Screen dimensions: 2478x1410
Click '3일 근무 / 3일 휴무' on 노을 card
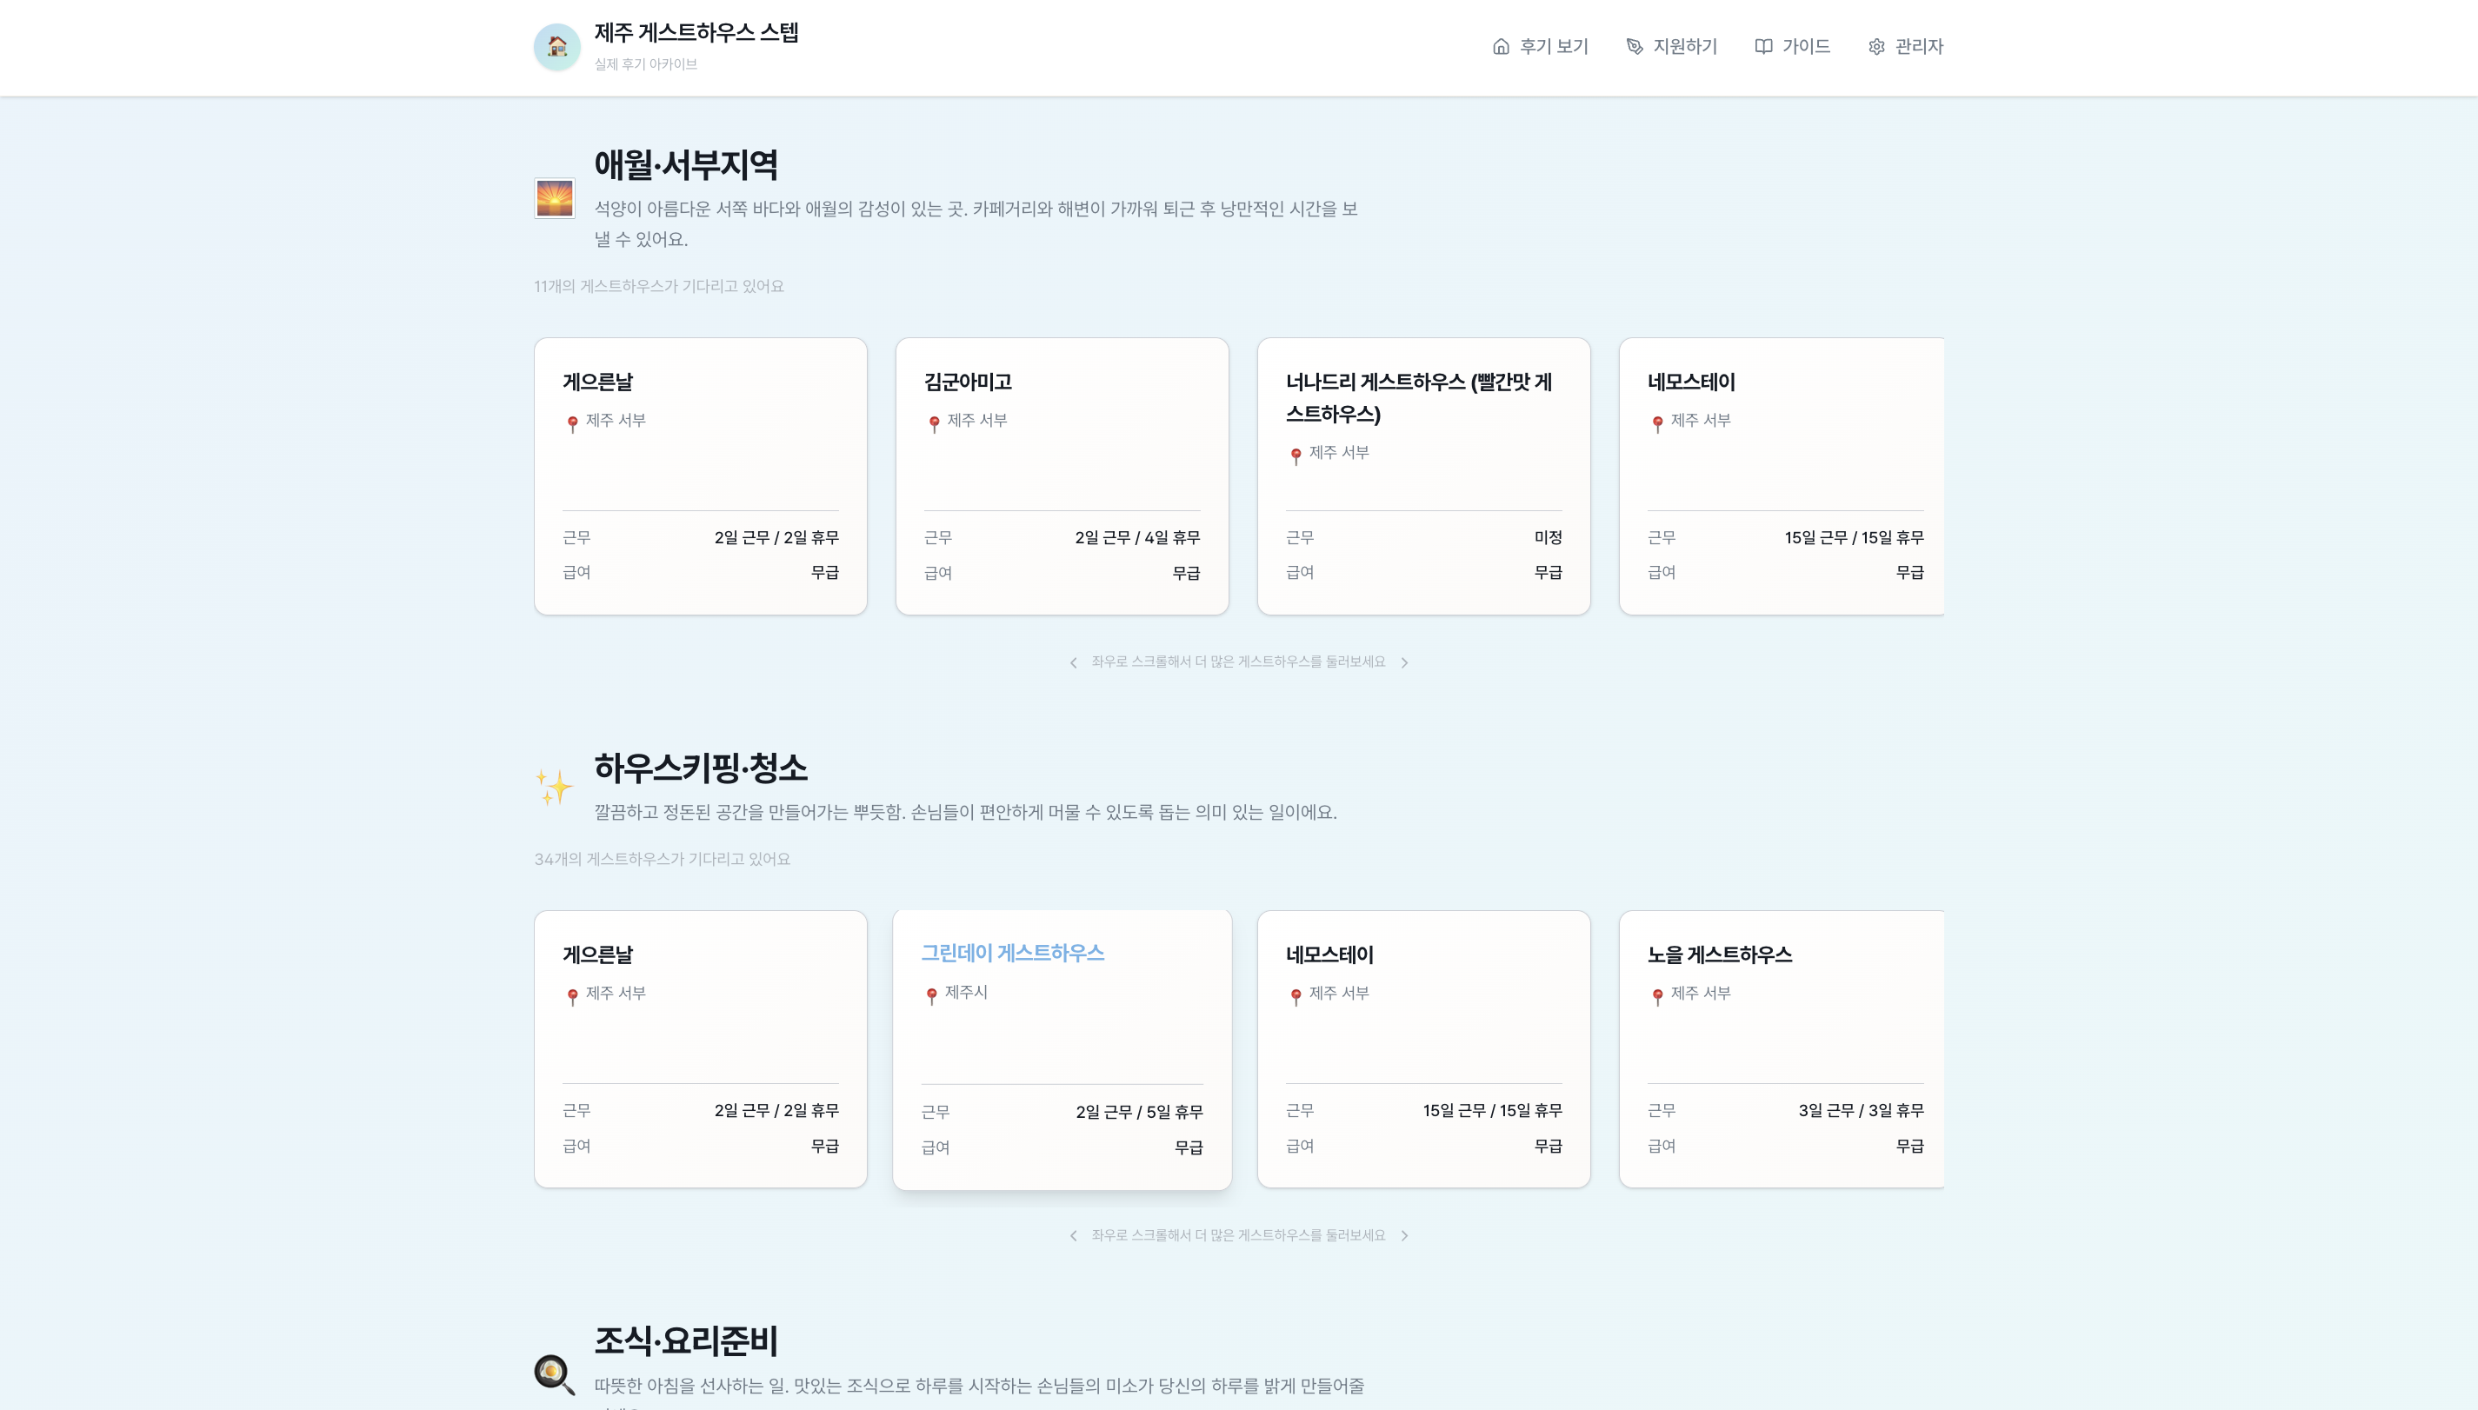click(1860, 1111)
